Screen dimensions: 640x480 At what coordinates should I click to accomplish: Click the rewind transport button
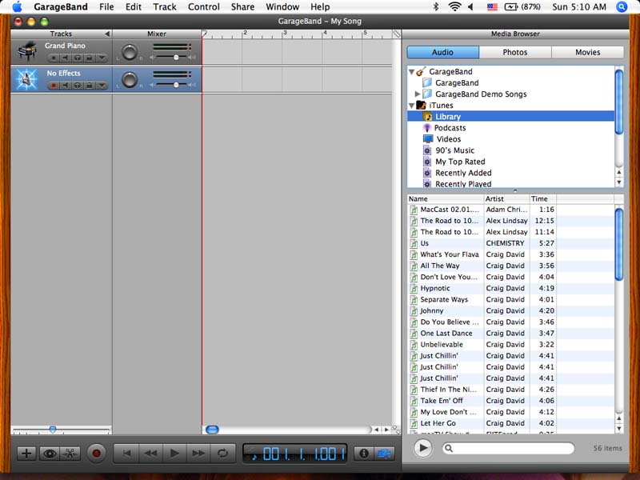click(x=150, y=454)
